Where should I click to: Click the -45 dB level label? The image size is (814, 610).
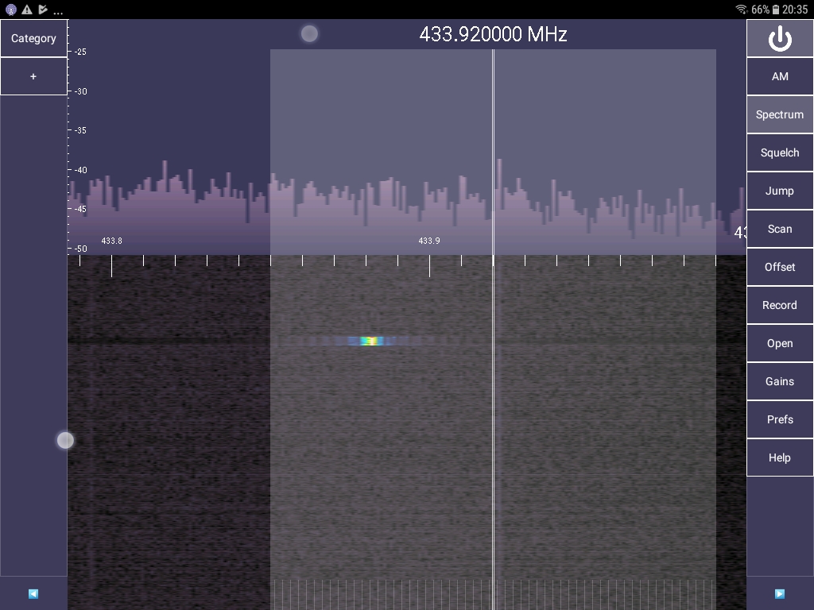coord(80,209)
